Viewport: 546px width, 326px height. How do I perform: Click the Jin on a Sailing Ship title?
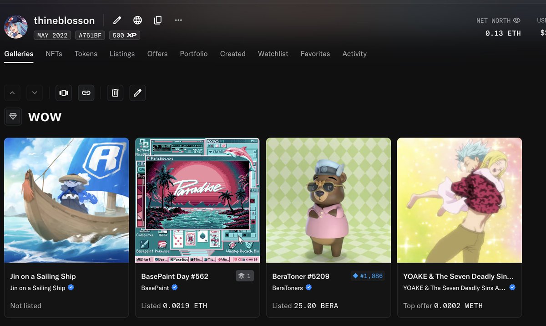click(43, 276)
